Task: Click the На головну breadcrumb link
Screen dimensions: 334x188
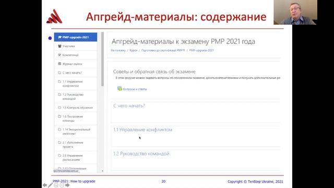Action: [x=118, y=50]
